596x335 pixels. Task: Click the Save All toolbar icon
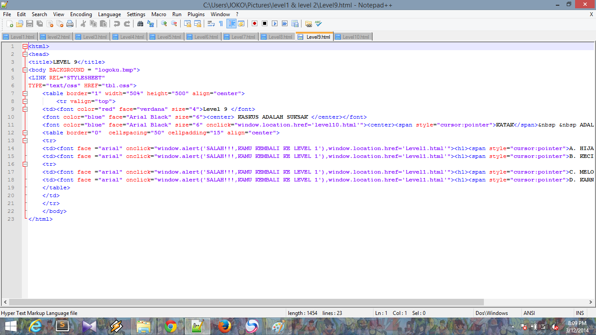coord(40,24)
